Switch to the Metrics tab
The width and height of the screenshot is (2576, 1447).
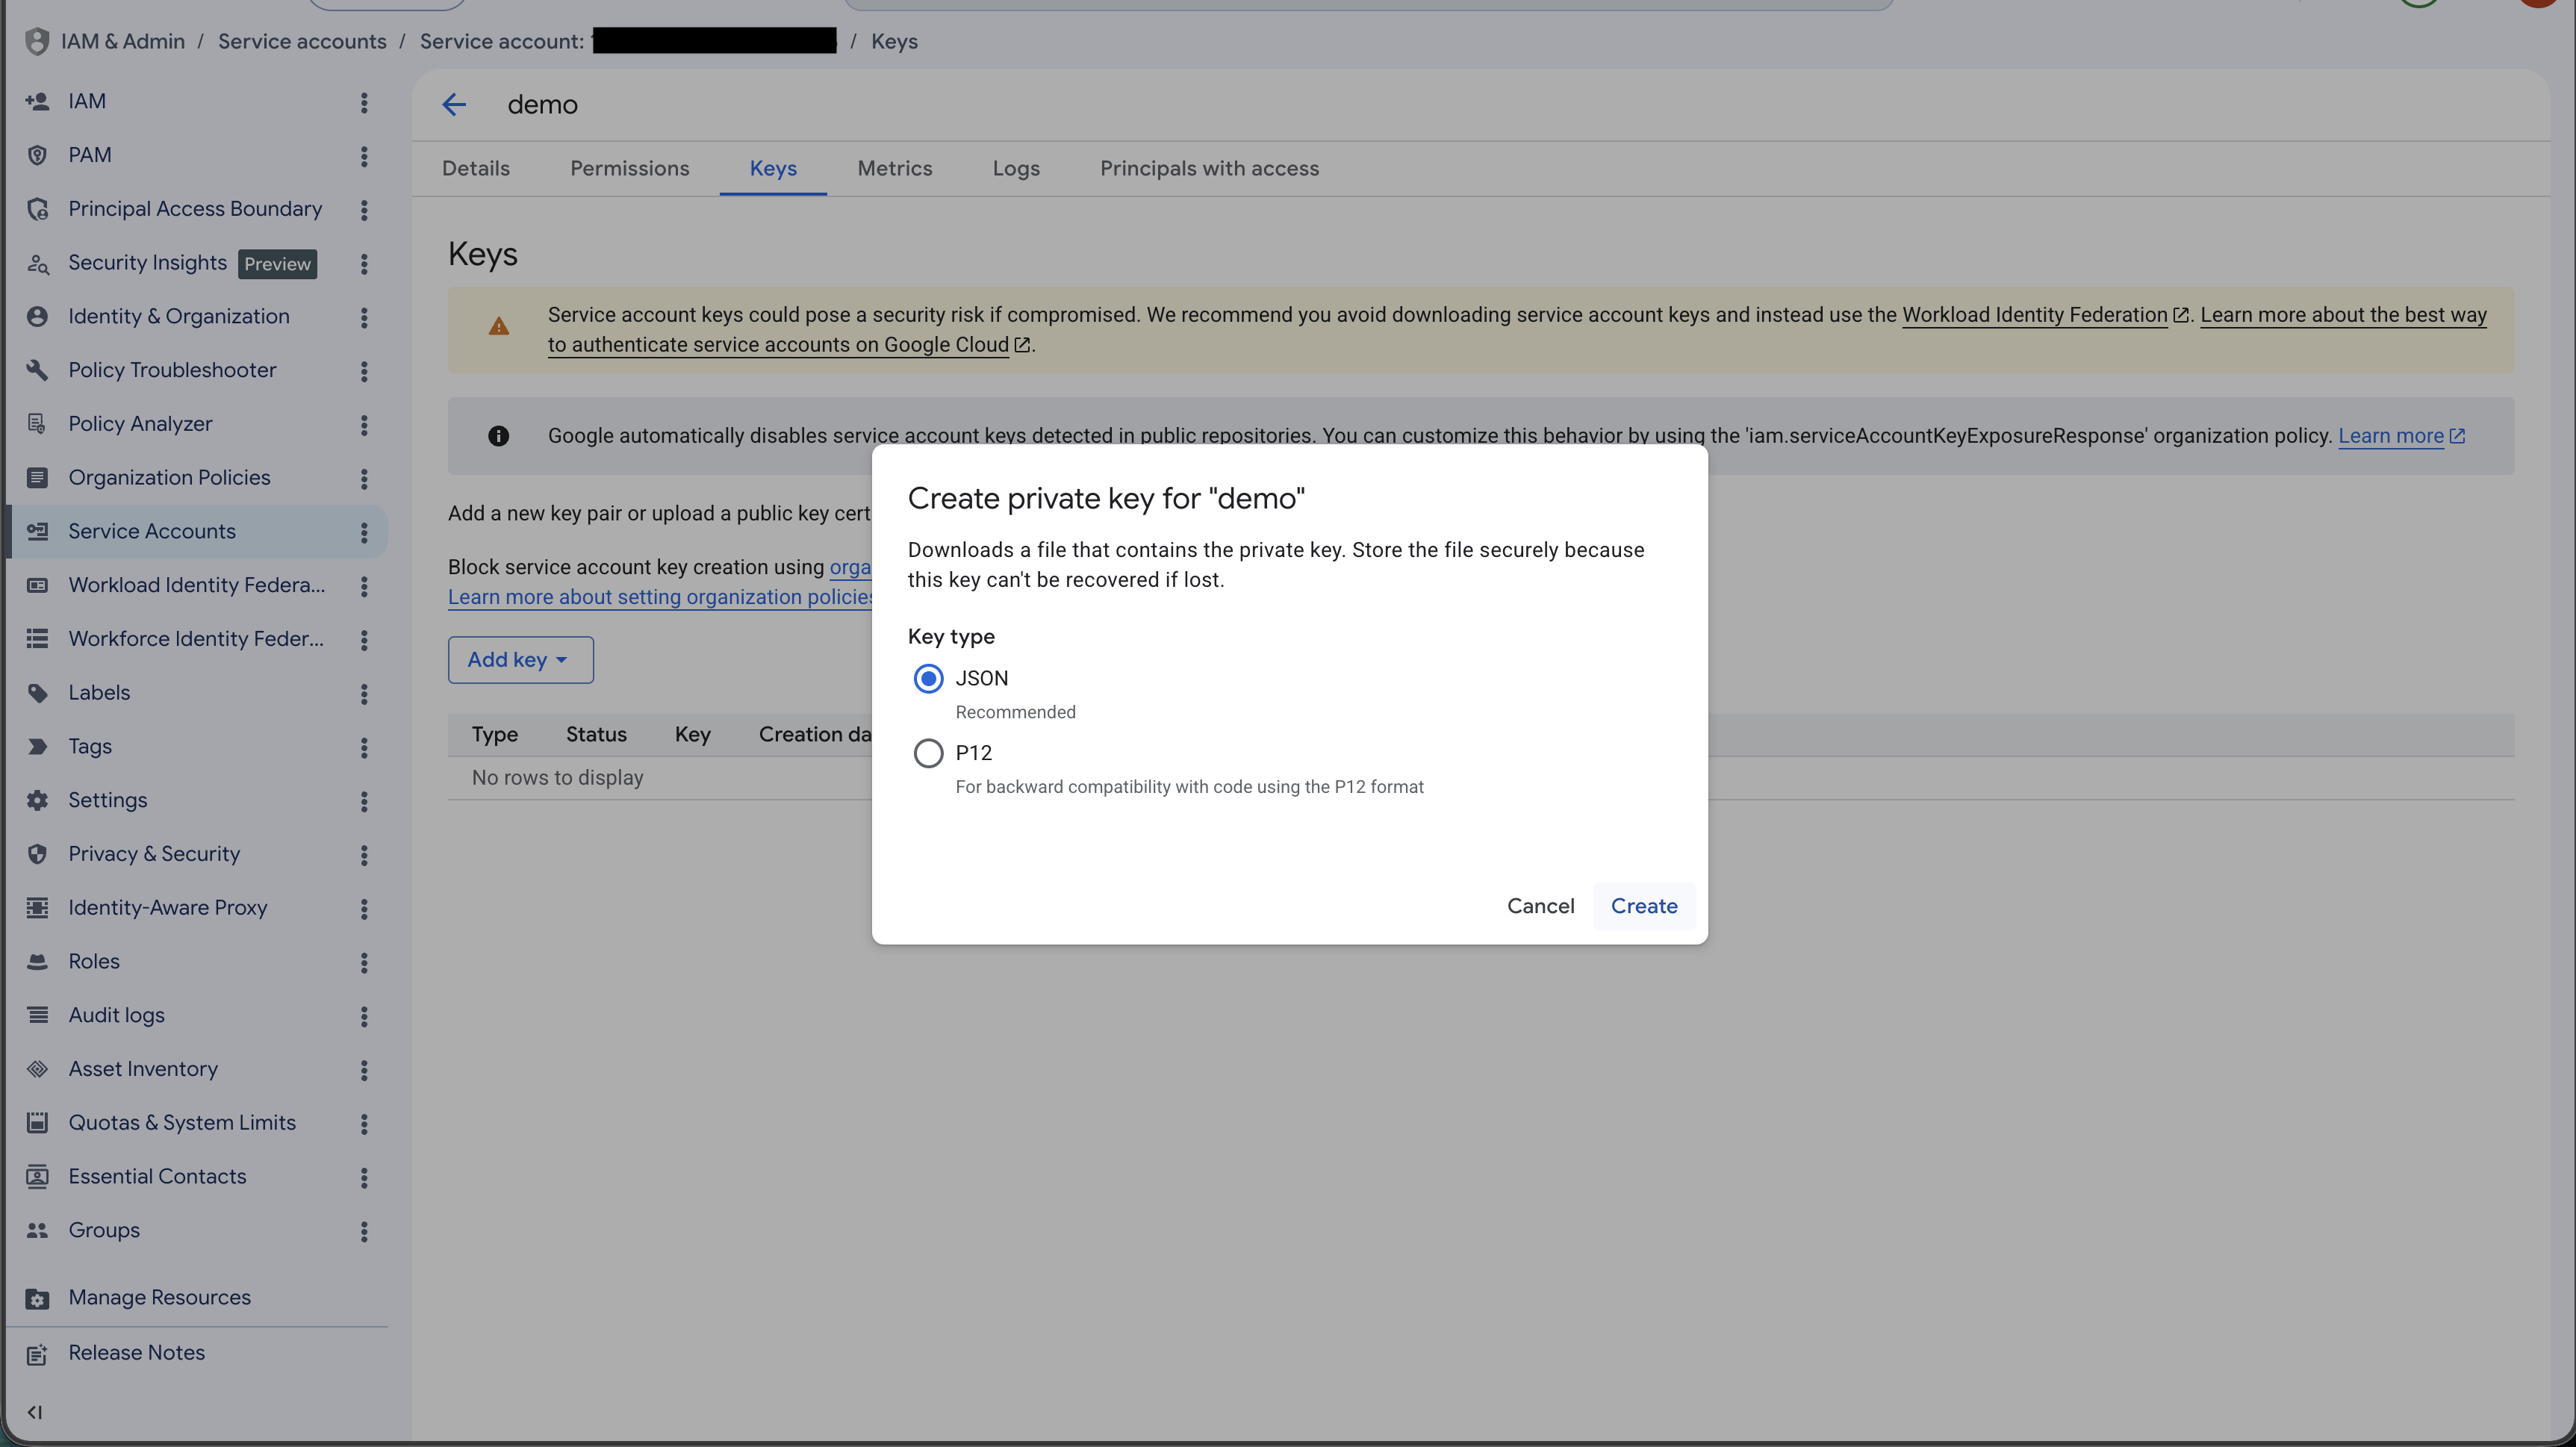tap(894, 169)
